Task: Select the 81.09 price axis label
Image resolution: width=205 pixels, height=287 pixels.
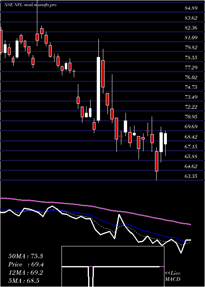Action: pyautogui.click(x=191, y=38)
